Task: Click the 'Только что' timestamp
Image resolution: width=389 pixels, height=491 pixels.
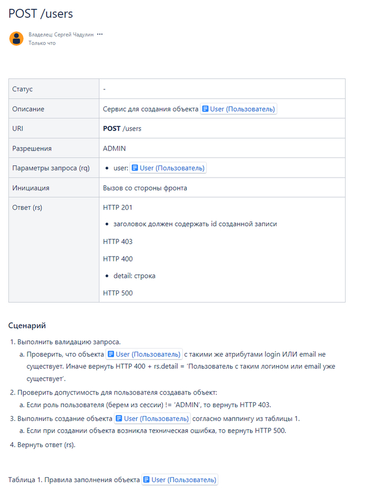Action: click(x=42, y=43)
